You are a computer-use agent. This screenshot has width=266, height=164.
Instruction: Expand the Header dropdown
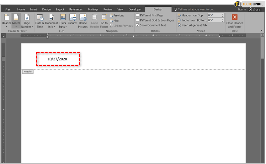6,21
